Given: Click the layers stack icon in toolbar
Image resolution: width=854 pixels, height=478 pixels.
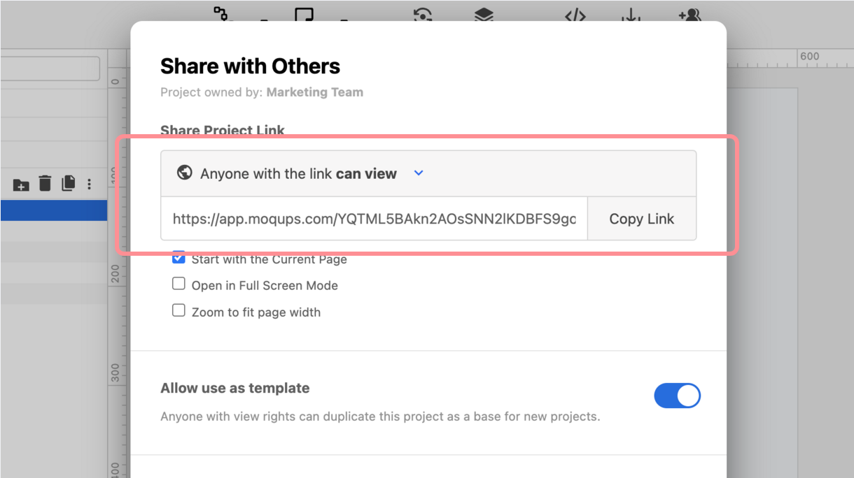Looking at the screenshot, I should [x=484, y=15].
